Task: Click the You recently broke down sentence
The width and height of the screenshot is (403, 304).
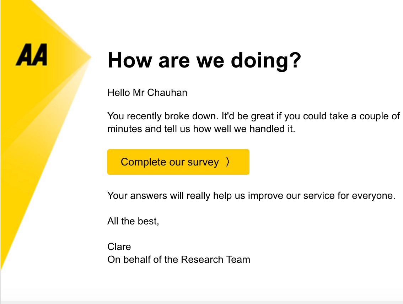Action: [x=163, y=116]
